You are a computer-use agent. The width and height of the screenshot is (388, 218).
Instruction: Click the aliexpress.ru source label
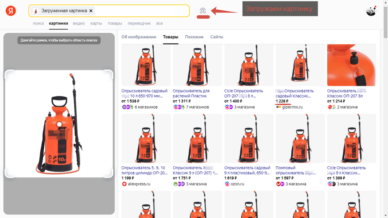pos(139,184)
